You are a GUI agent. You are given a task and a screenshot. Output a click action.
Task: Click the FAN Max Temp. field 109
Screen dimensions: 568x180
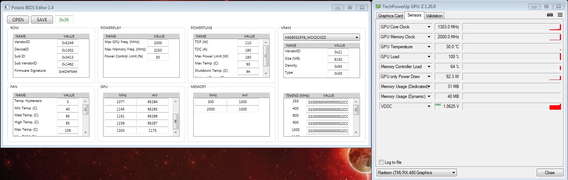tap(68, 130)
